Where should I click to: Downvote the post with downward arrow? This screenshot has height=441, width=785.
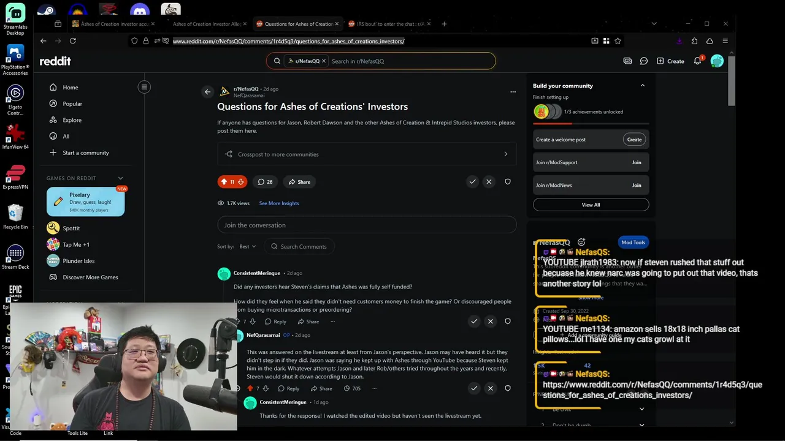pyautogui.click(x=240, y=182)
